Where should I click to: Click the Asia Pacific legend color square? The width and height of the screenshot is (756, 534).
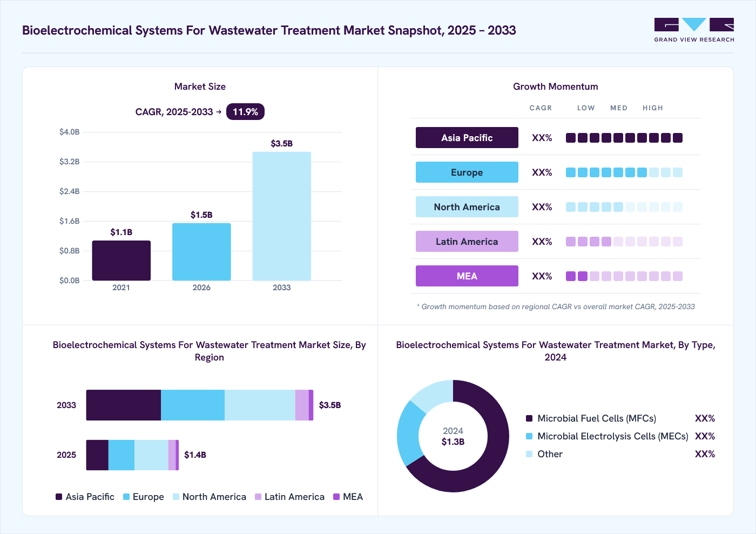click(x=59, y=497)
